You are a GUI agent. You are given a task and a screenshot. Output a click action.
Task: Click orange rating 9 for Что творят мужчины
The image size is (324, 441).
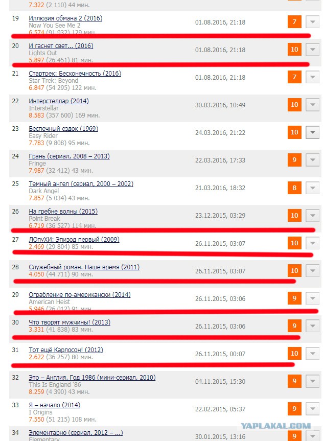(x=294, y=326)
